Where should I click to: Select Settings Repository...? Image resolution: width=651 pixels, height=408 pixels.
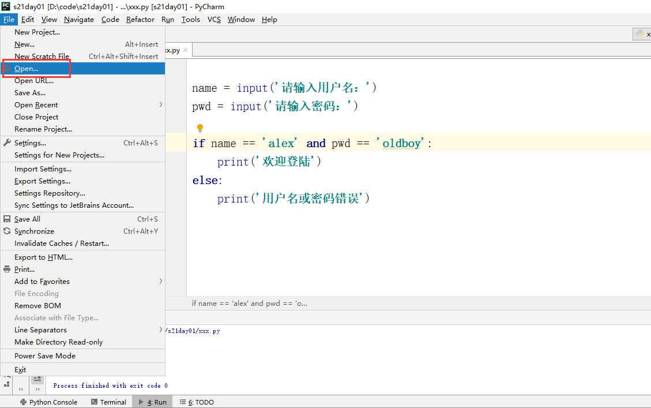click(x=82, y=193)
